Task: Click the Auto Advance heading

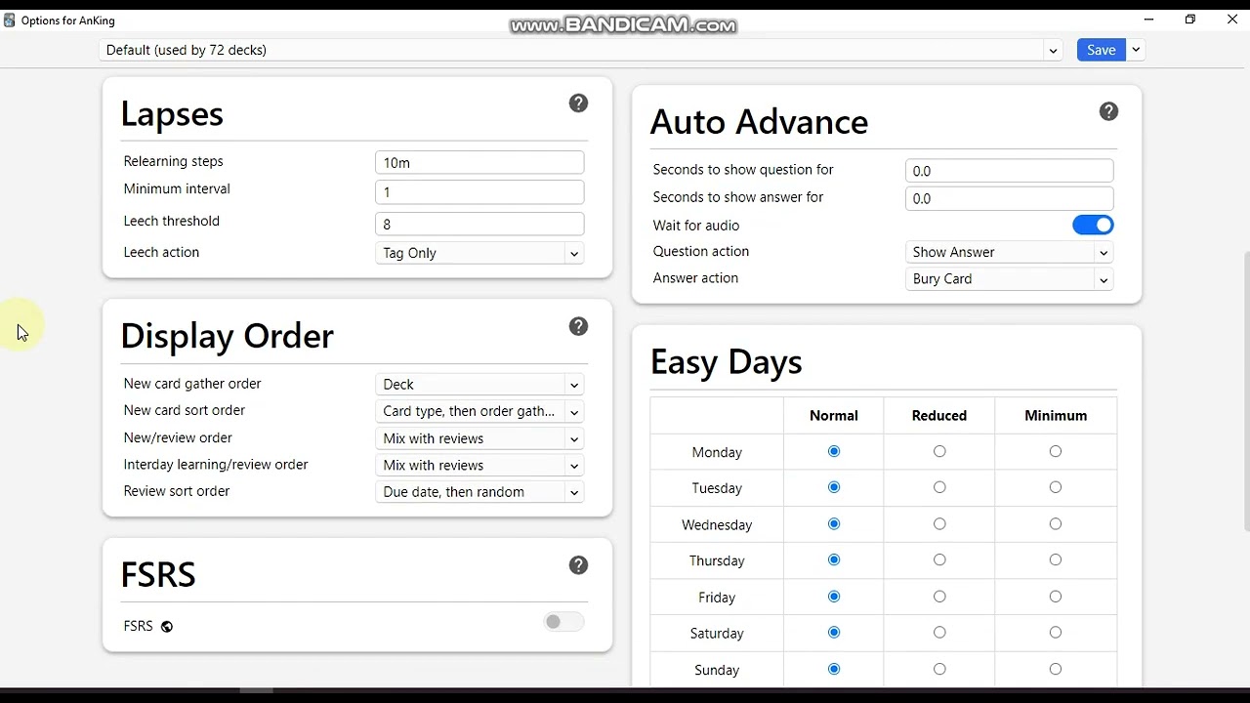Action: tap(759, 121)
